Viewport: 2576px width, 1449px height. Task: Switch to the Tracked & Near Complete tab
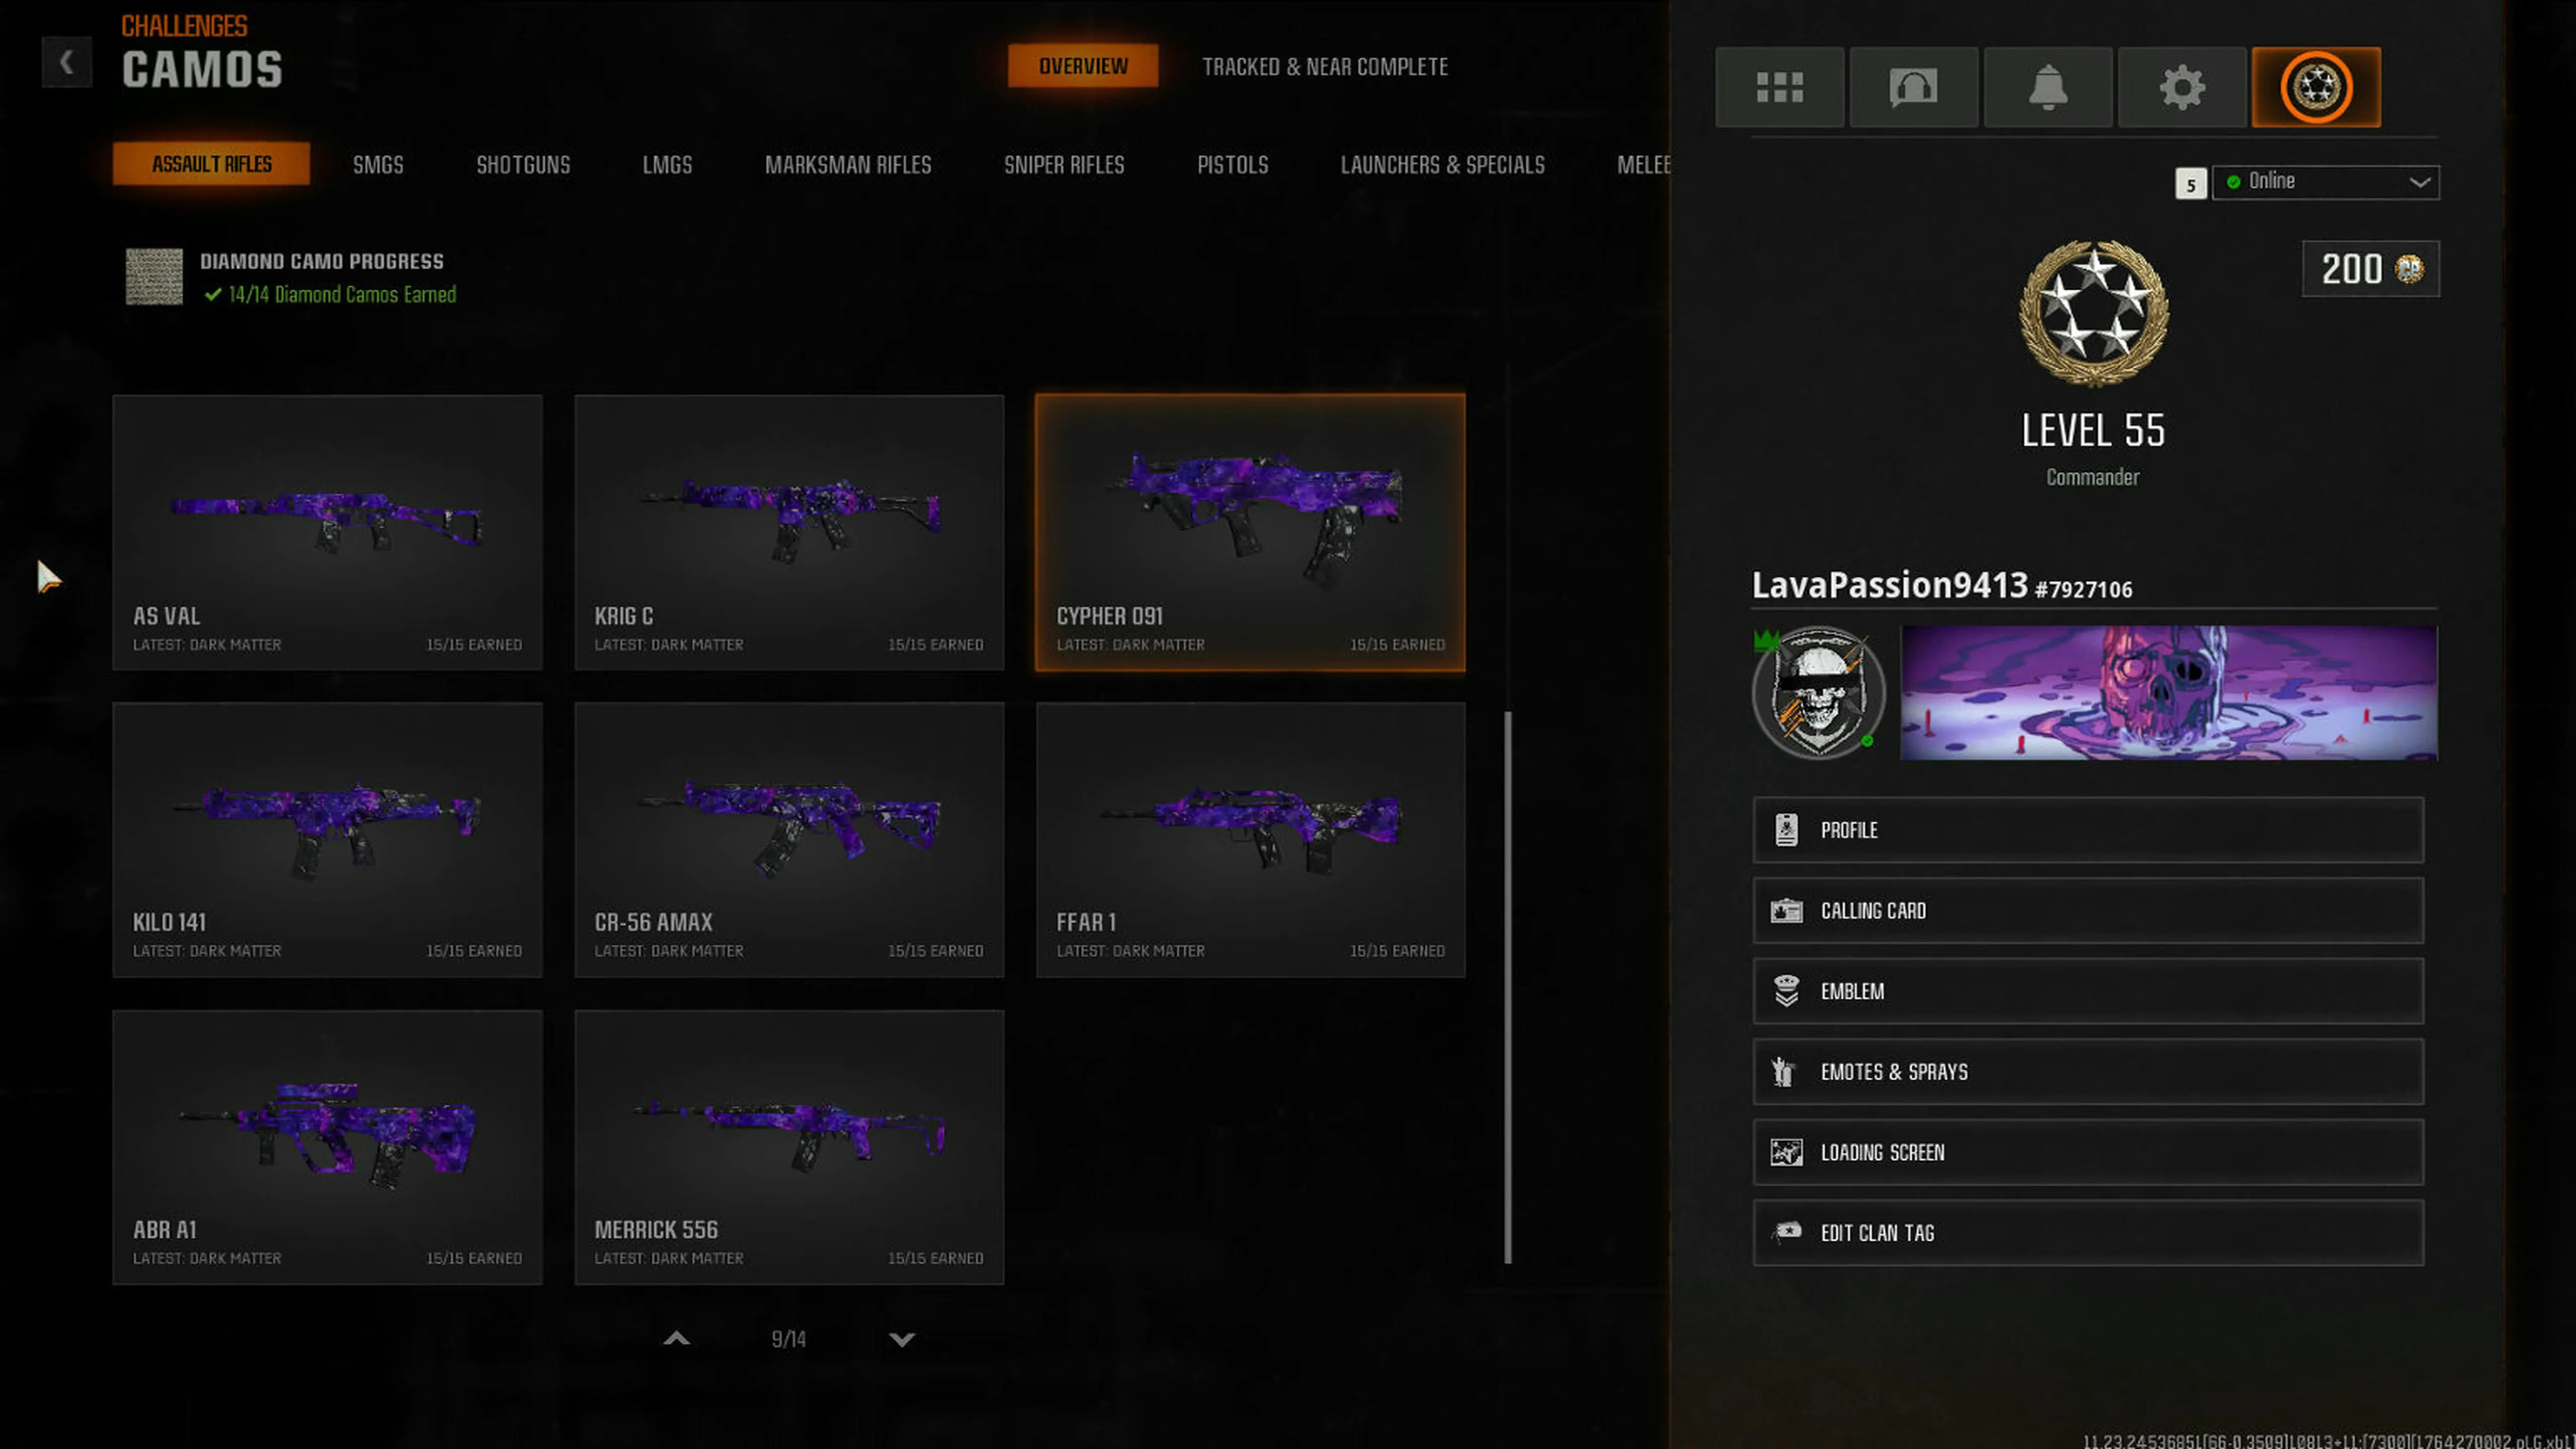point(1325,66)
